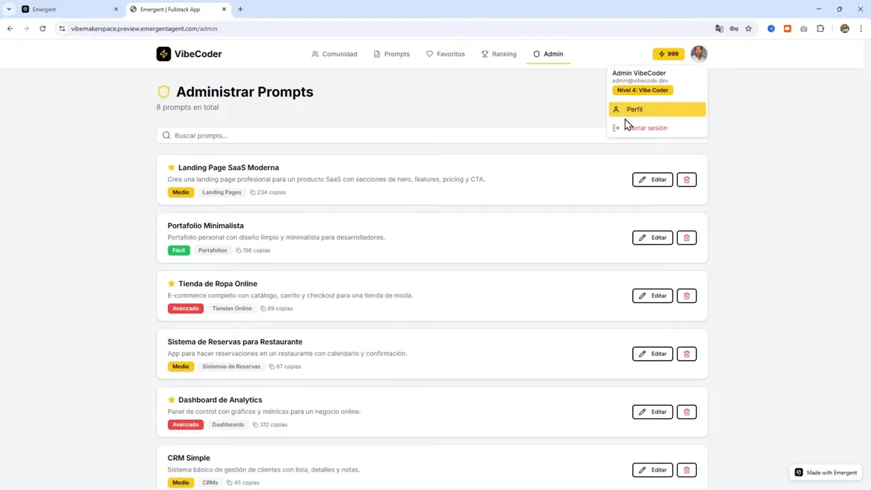Image resolution: width=871 pixels, height=490 pixels.
Task: Open the blue round browser extension
Action: pos(771,29)
